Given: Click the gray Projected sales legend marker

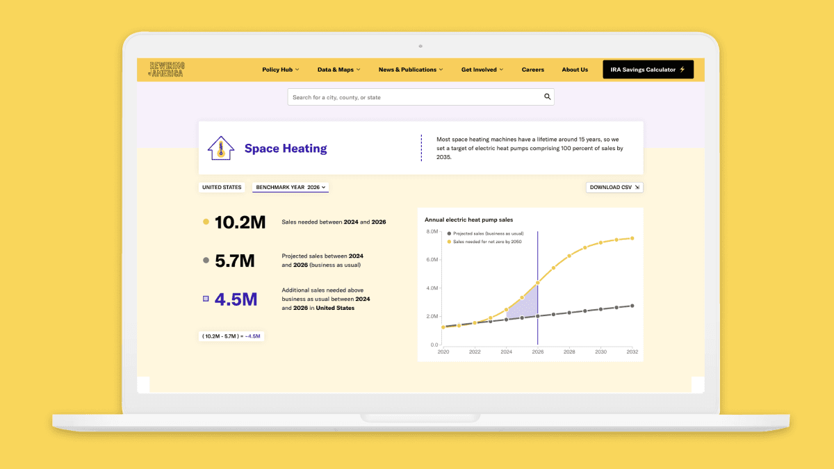Looking at the screenshot, I should tap(449, 233).
